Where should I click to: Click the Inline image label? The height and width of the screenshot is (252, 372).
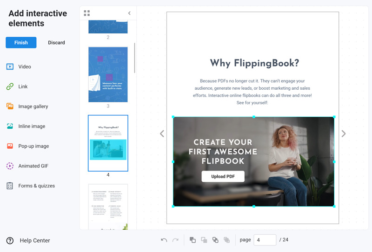coord(32,126)
